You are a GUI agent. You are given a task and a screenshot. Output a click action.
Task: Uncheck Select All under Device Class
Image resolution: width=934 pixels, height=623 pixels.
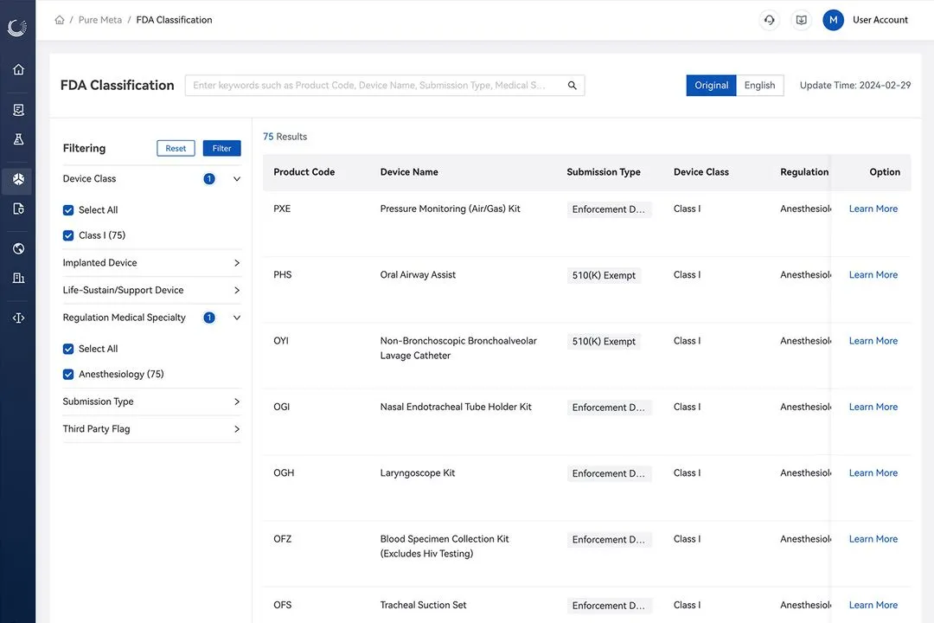(67, 209)
